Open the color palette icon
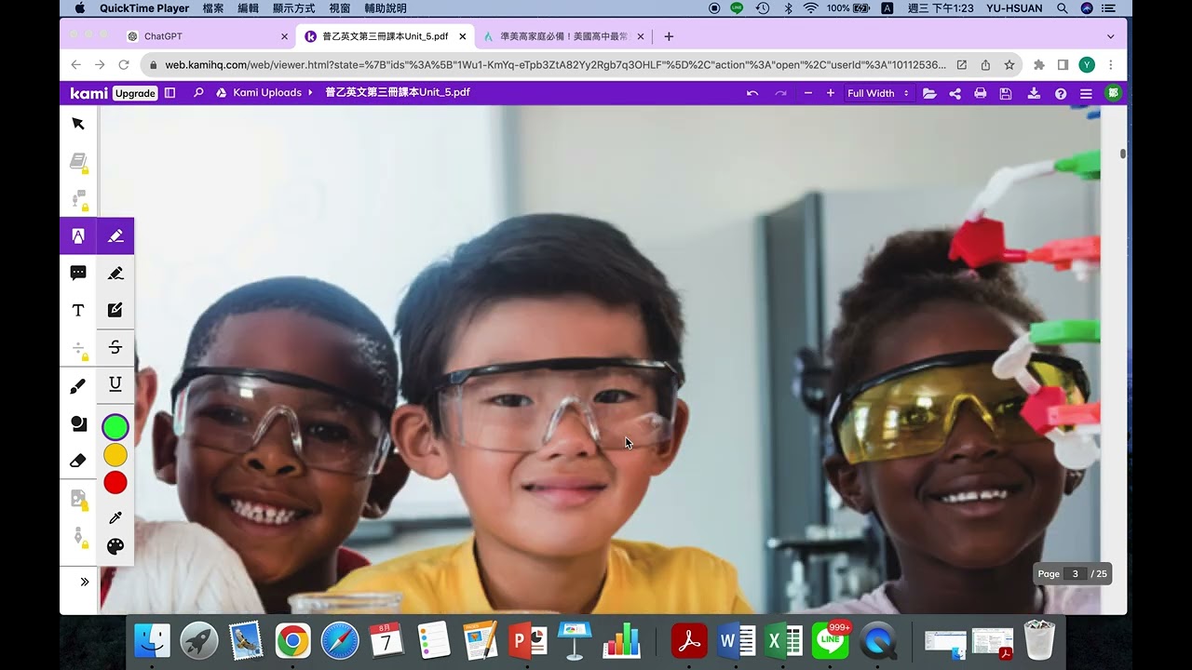Viewport: 1192px width, 670px height. tap(115, 546)
